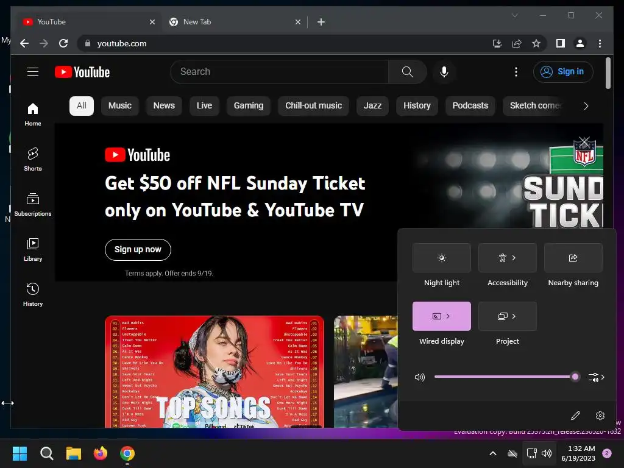
Task: Open History in sidebar
Action: [33, 294]
